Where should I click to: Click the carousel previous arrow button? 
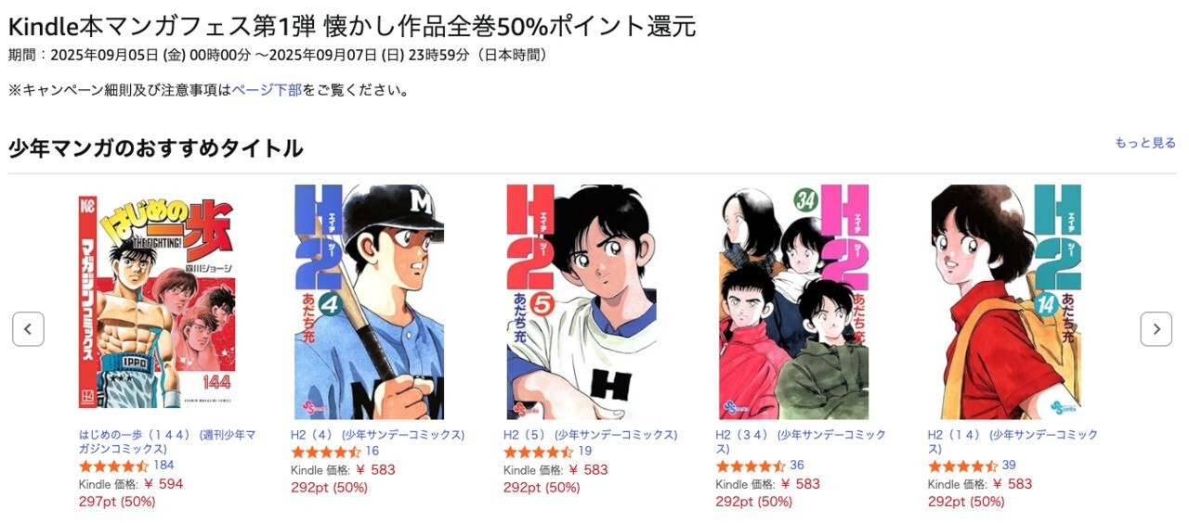[28, 329]
